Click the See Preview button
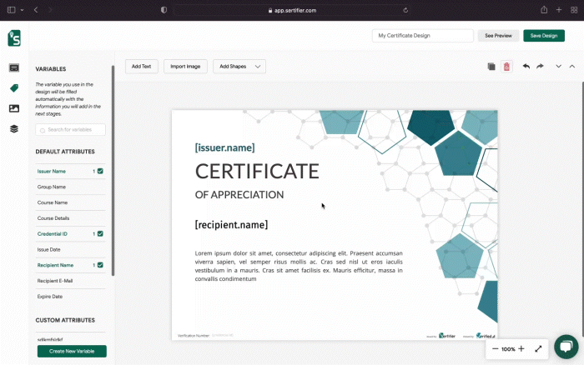 pyautogui.click(x=498, y=36)
